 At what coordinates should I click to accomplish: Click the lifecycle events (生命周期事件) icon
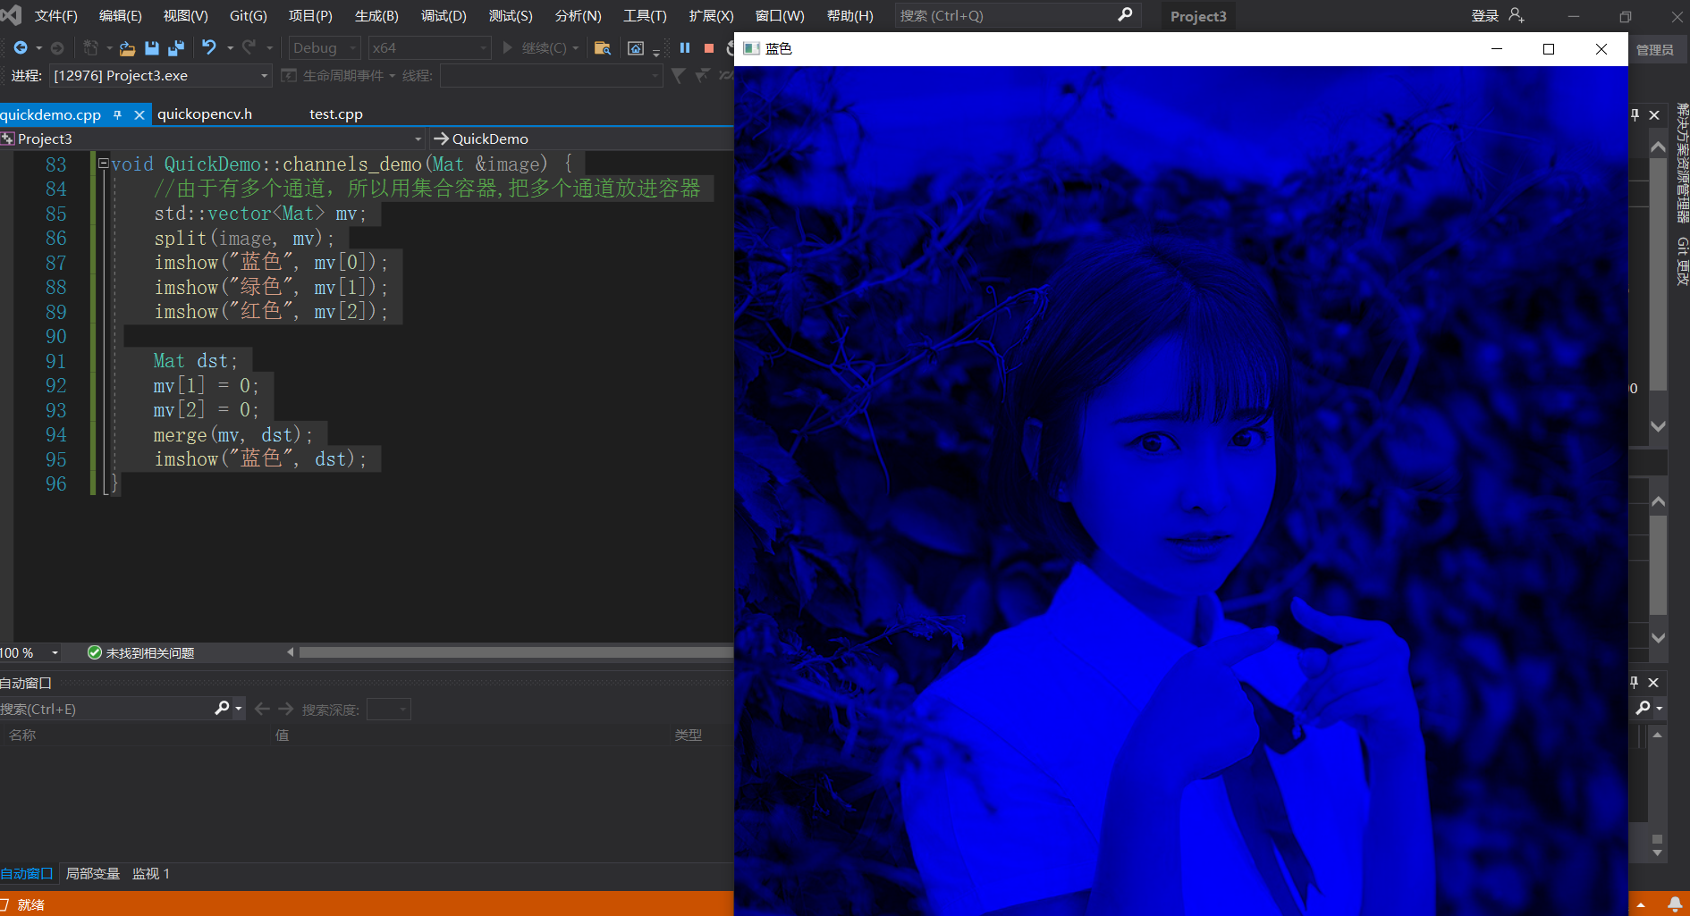289,76
